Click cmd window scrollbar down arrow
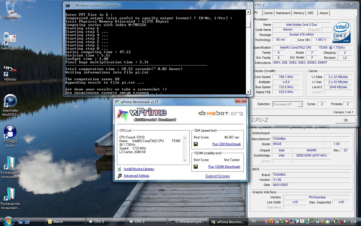The image size is (361, 226). tap(248, 92)
